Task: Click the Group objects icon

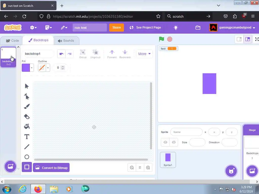Action: click(83, 54)
